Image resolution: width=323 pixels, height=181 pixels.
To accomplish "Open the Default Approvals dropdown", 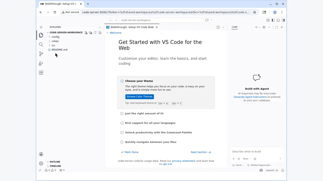I will [260, 165].
